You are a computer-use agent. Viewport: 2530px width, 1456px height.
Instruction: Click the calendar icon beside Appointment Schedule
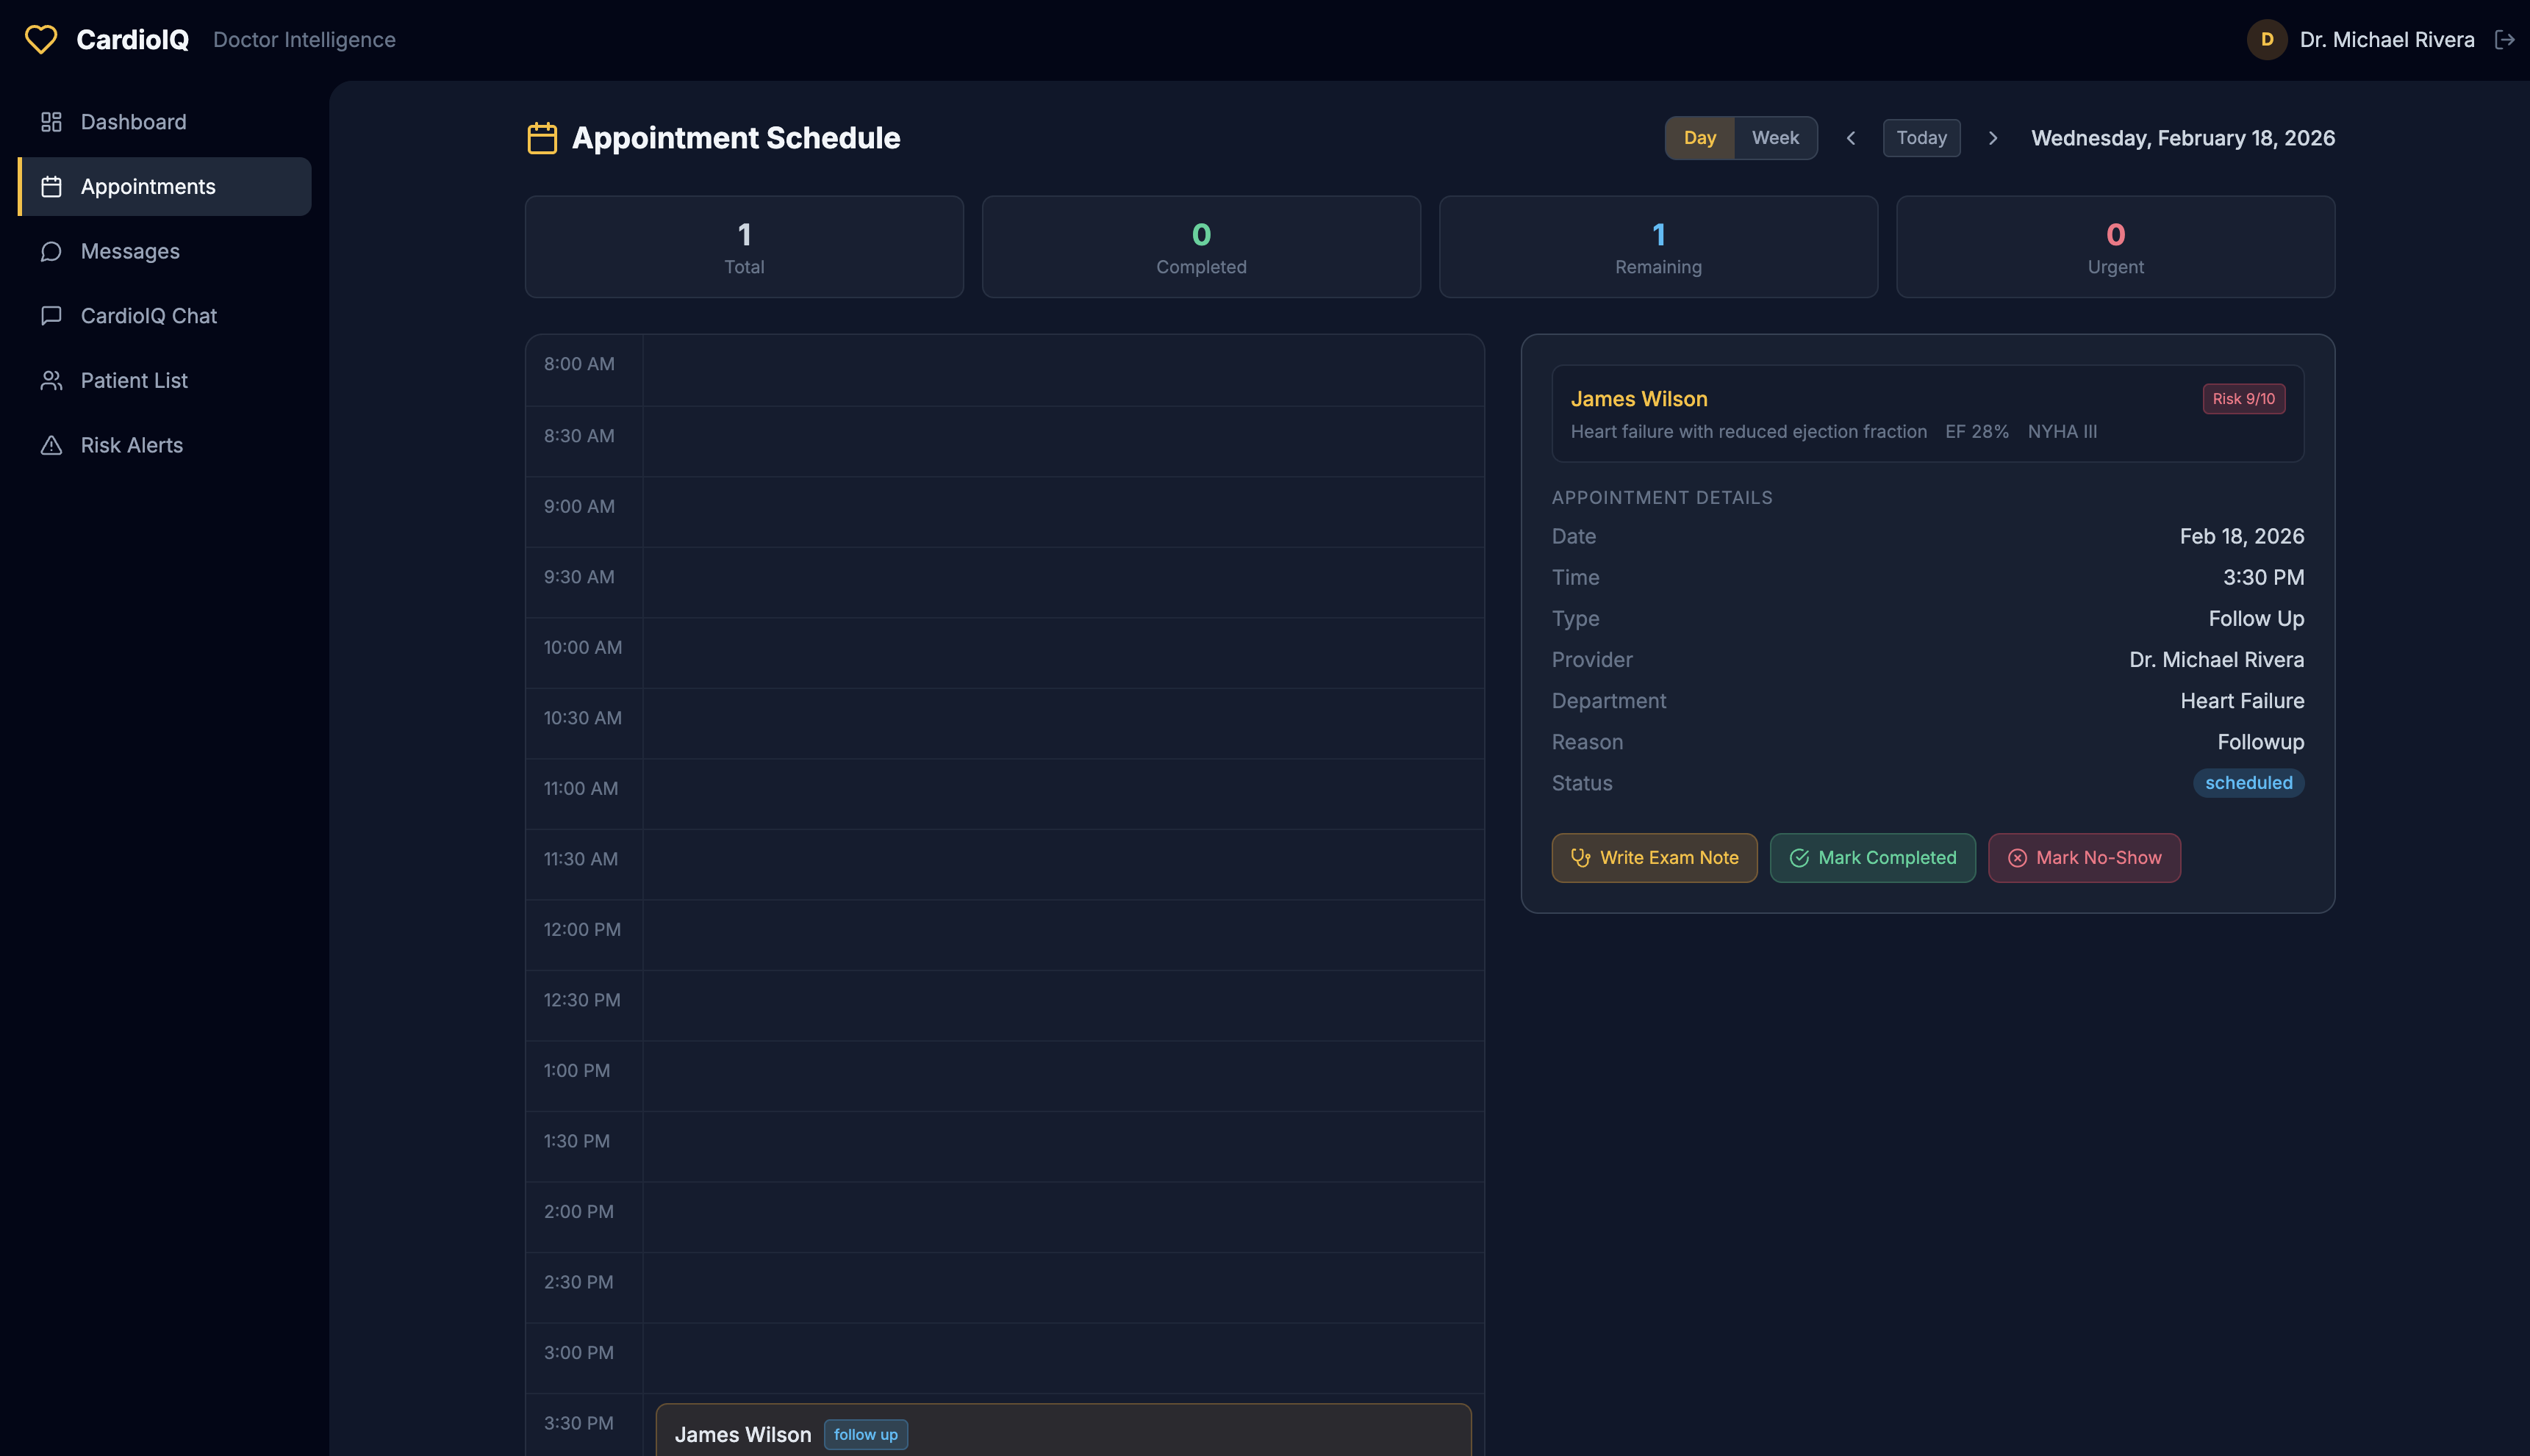[542, 138]
